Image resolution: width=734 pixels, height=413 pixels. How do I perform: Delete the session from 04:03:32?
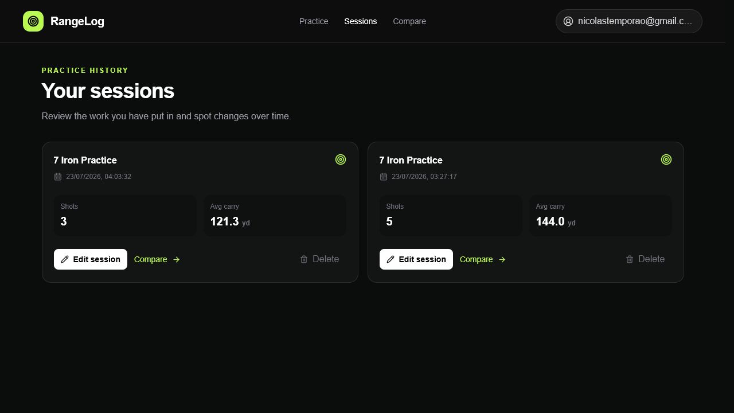pos(320,259)
